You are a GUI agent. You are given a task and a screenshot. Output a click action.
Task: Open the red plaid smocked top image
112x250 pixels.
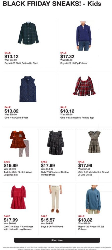point(84,86)
